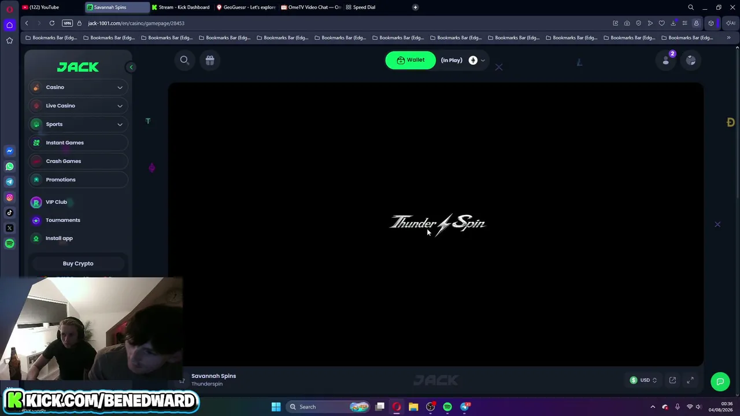Mark Savannah Spins as favorite with star
The height and width of the screenshot is (416, 740).
pyautogui.click(x=182, y=380)
